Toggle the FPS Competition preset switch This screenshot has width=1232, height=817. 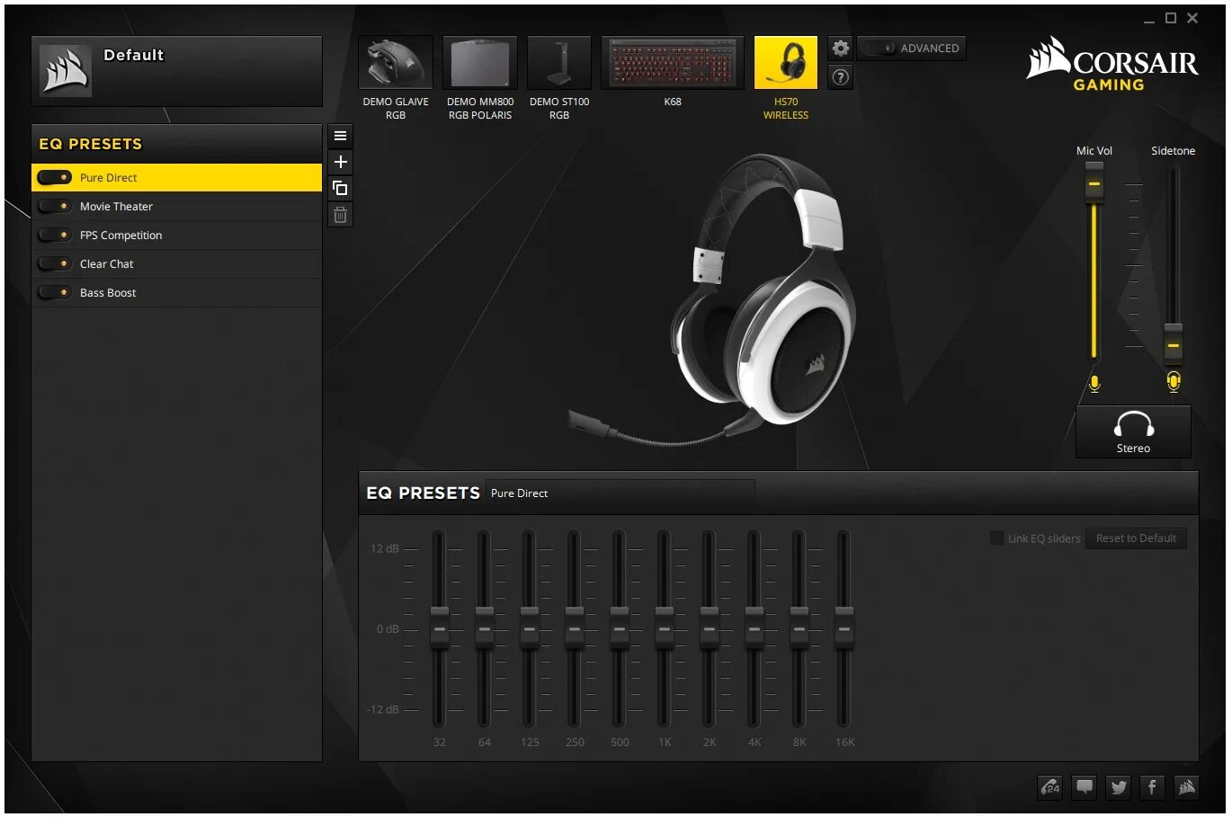point(54,235)
